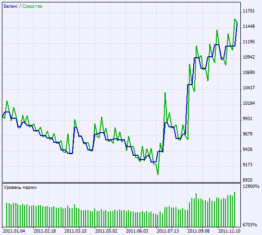Click the 2011.03.15 date axis label

pos(75,231)
